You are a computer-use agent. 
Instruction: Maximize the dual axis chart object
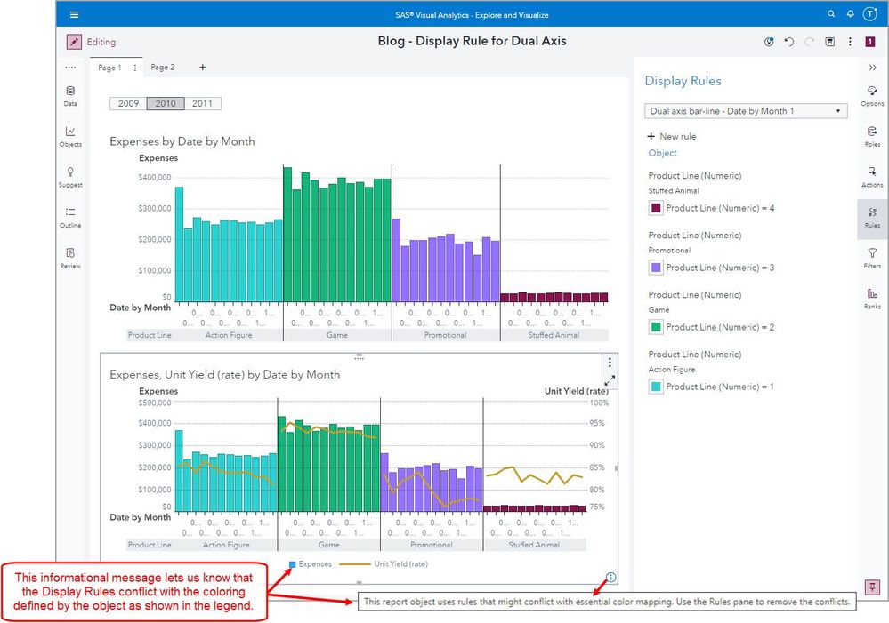610,381
